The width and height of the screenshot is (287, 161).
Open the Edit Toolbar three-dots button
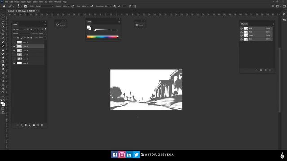3,96
